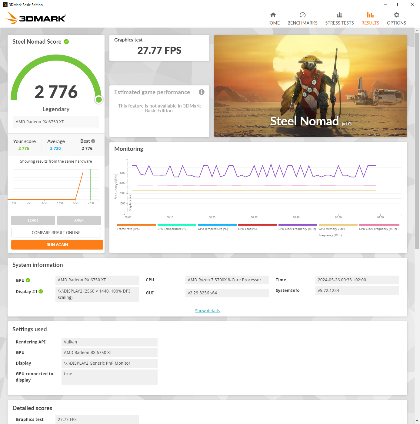Viewport: 420px width, 424px height.
Task: Click the green score gauge indicator dot
Action: click(x=99, y=100)
